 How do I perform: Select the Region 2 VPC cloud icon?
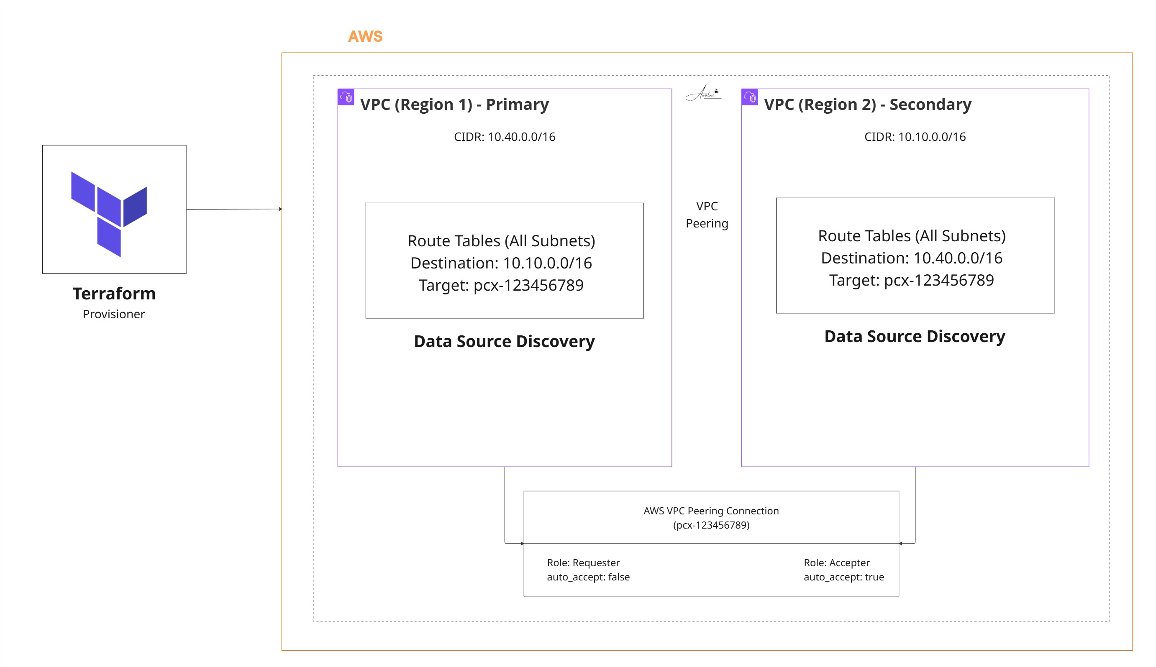(x=750, y=97)
